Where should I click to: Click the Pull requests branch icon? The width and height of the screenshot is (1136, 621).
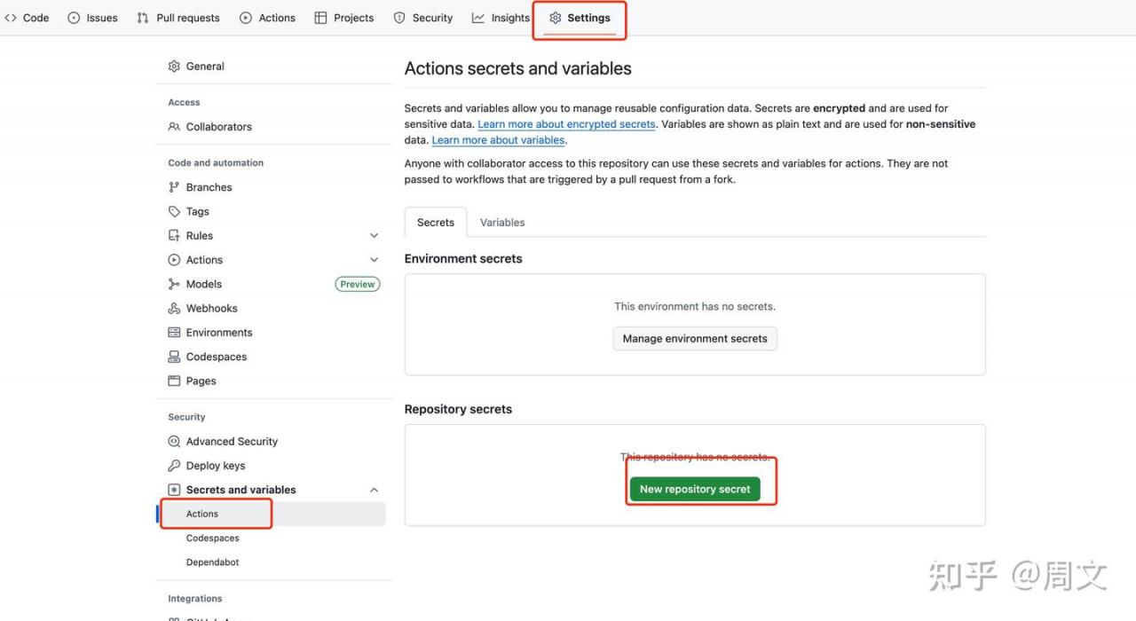pyautogui.click(x=143, y=18)
